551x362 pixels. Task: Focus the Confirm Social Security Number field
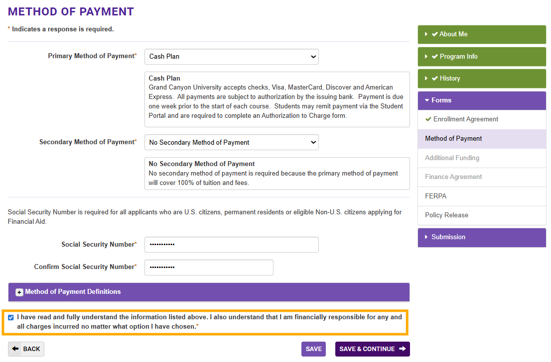209,268
